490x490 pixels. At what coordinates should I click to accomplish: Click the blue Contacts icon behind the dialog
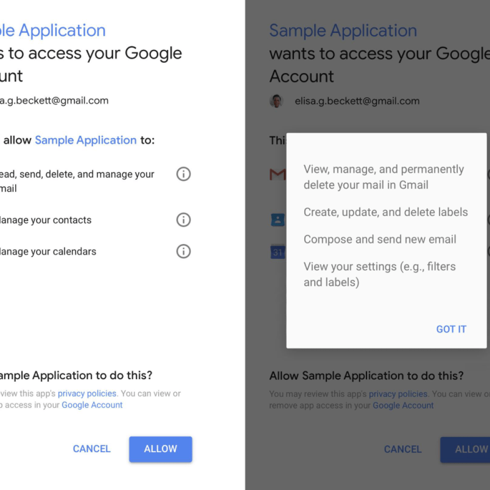(278, 220)
